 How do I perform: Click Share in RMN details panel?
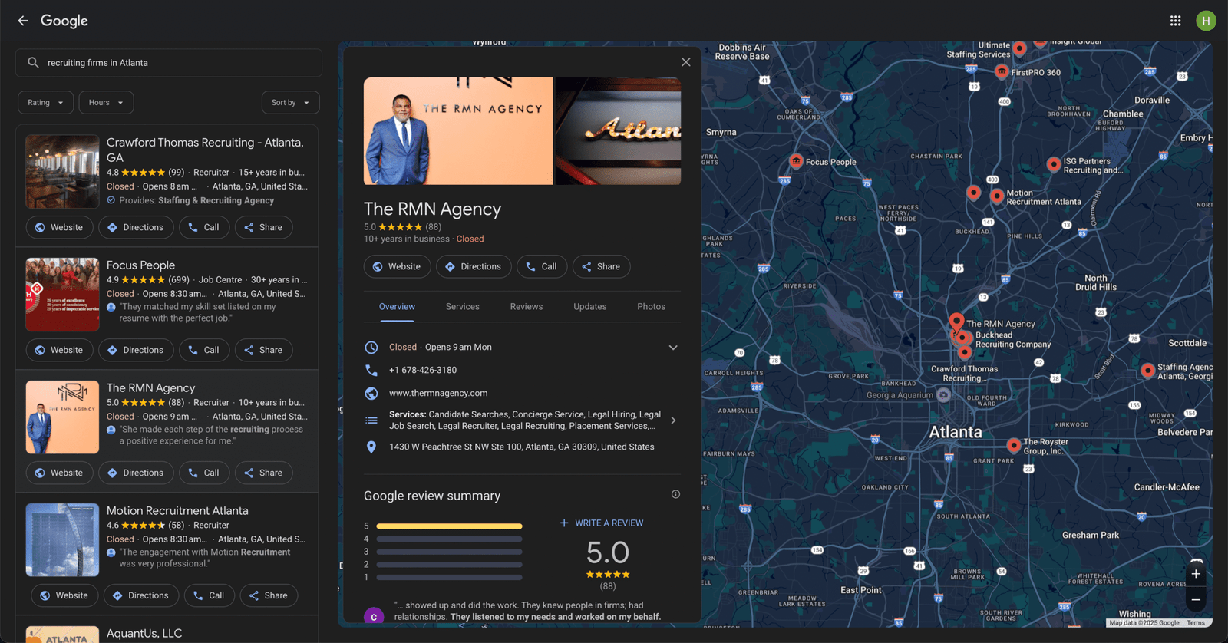pyautogui.click(x=601, y=267)
